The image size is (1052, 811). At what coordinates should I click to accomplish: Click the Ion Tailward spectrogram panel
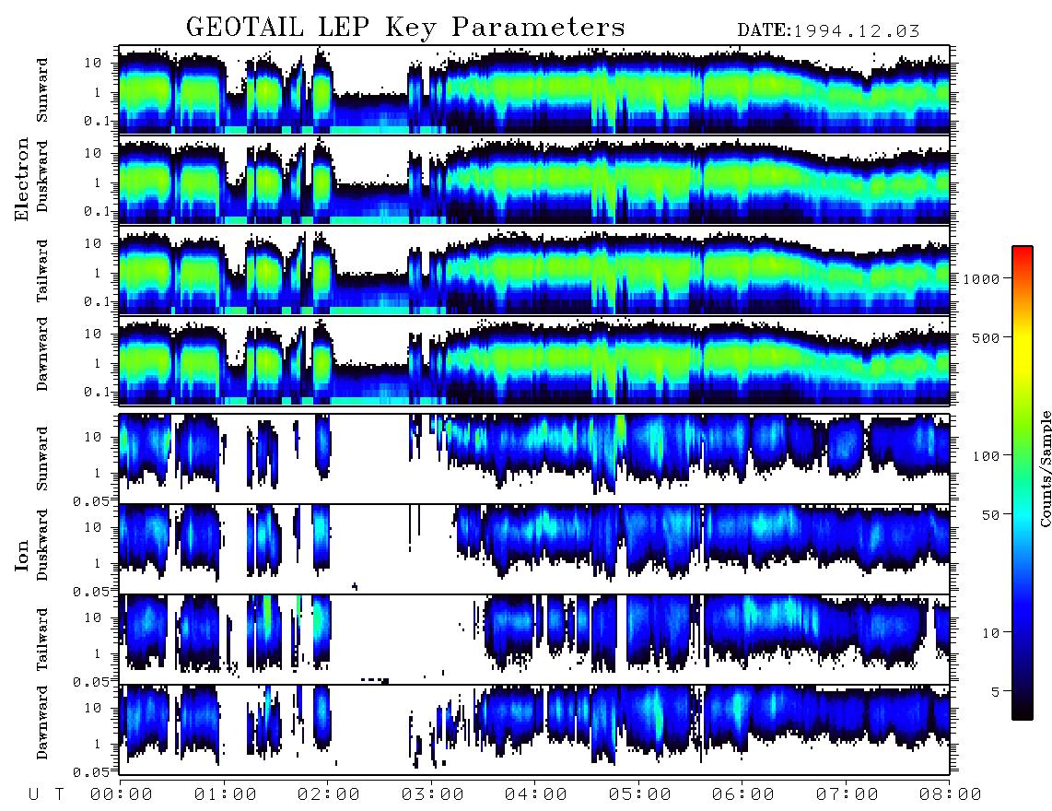point(534,640)
